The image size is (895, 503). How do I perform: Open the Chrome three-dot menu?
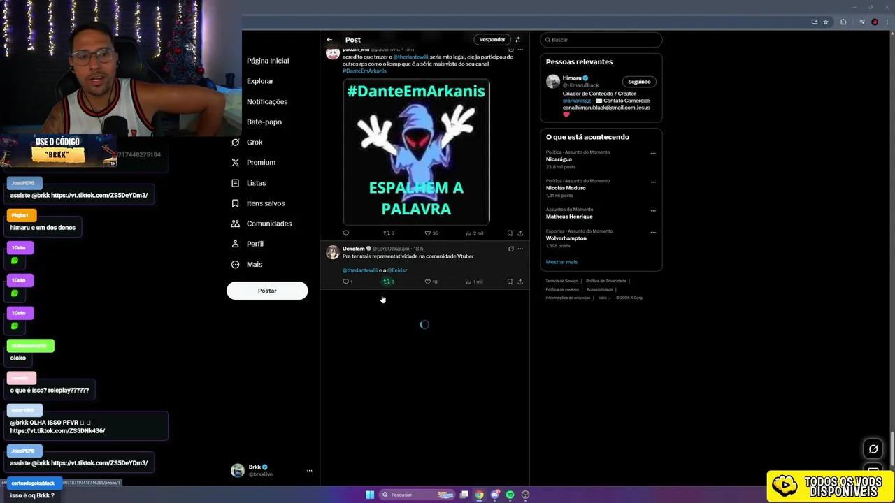(x=887, y=22)
